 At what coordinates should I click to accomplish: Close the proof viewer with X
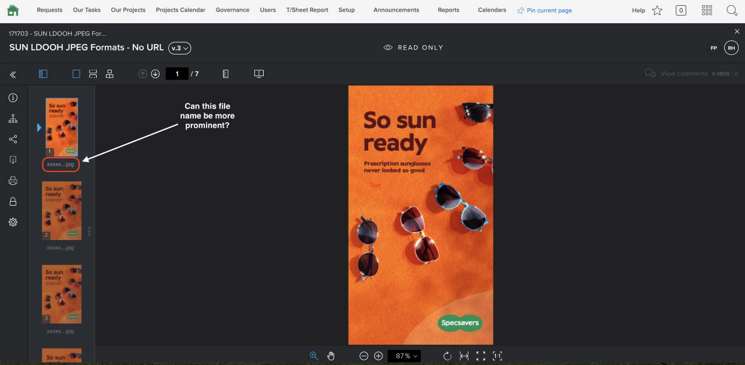tap(737, 31)
